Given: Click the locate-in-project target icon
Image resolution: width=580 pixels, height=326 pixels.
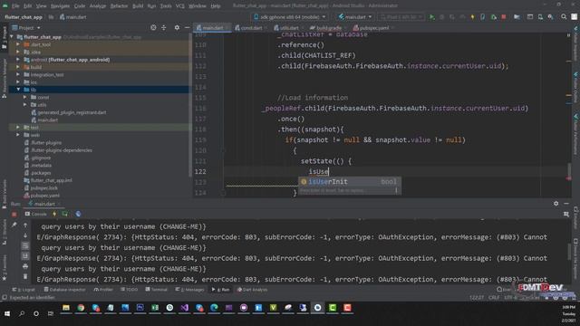Looking at the screenshot, I should click(153, 28).
